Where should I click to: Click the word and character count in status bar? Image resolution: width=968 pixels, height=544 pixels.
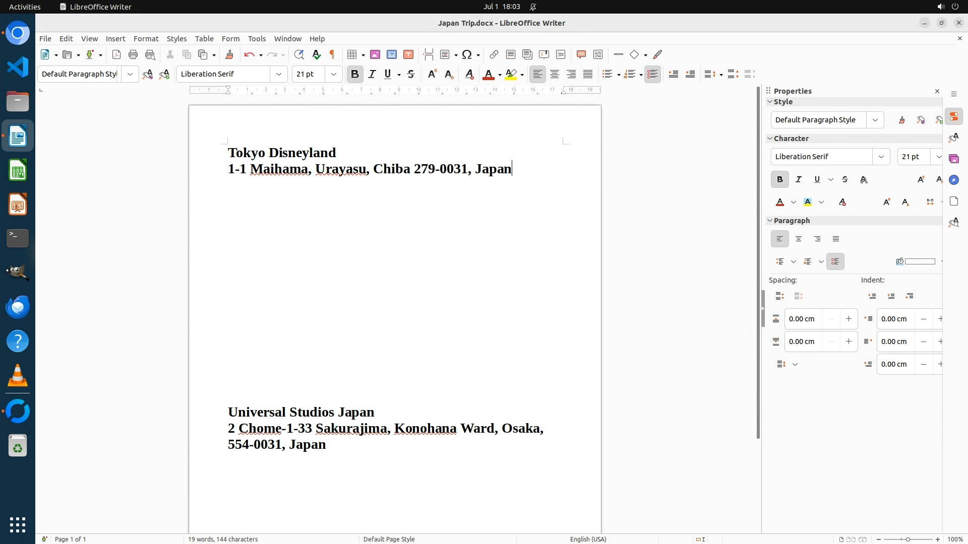(223, 539)
